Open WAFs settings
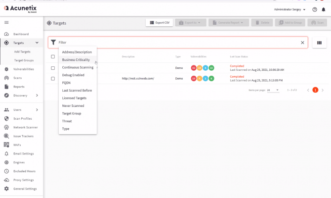 click(x=17, y=145)
